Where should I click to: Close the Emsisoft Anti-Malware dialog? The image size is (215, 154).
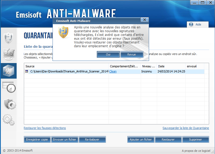click(x=144, y=20)
